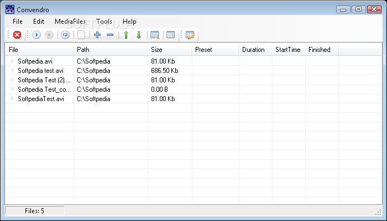Move file down with the green down arrow
The width and height of the screenshot is (387, 221).
[x=139, y=35]
